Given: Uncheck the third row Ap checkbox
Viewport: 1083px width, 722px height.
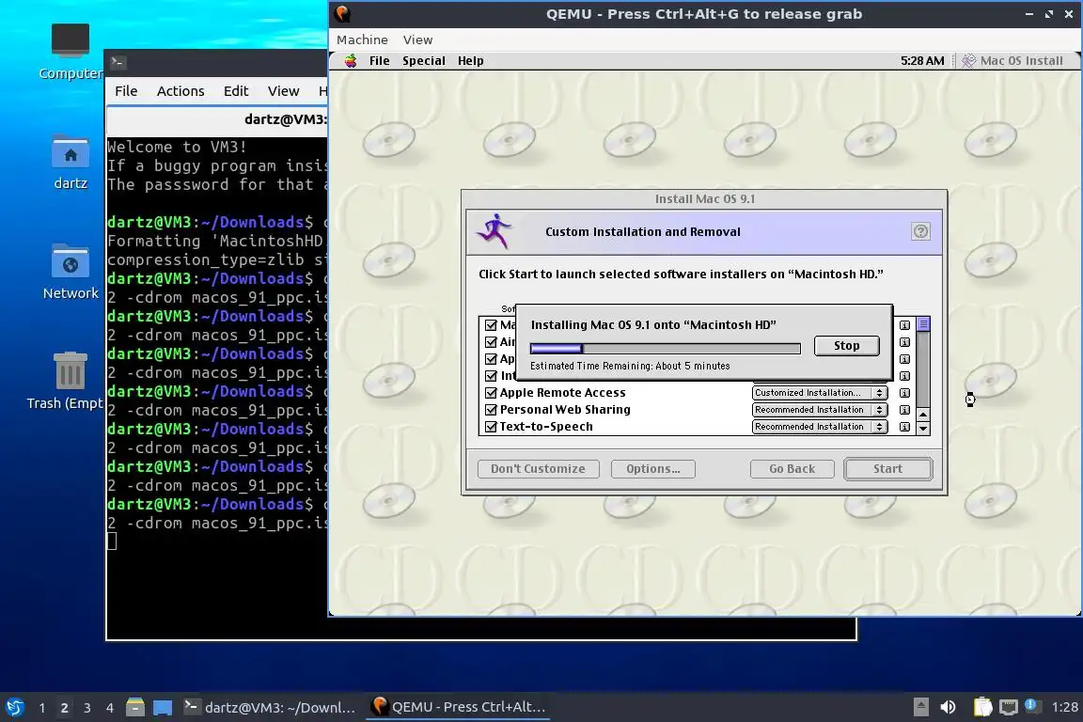Looking at the screenshot, I should click(491, 359).
